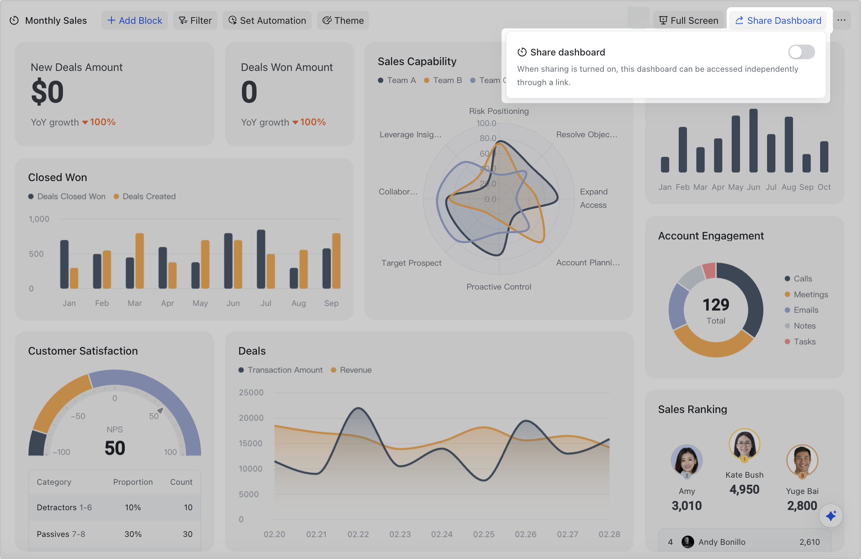The image size is (861, 559).
Task: Click the Full Screen button
Action: click(689, 20)
